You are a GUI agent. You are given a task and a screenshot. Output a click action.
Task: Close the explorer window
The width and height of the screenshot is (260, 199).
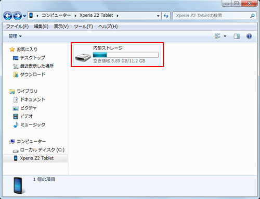tap(249, 4)
